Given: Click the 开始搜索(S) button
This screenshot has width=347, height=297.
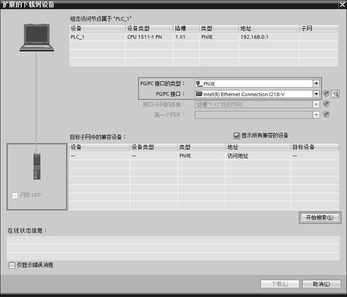Looking at the screenshot, I should pyautogui.click(x=320, y=217).
